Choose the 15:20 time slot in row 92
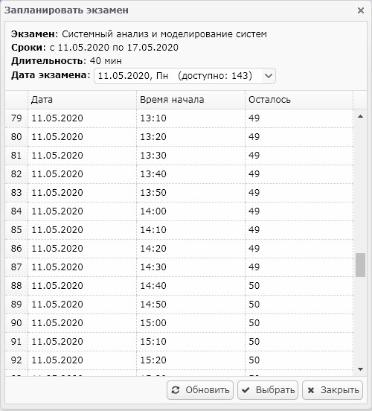372x411 pixels. (x=179, y=360)
